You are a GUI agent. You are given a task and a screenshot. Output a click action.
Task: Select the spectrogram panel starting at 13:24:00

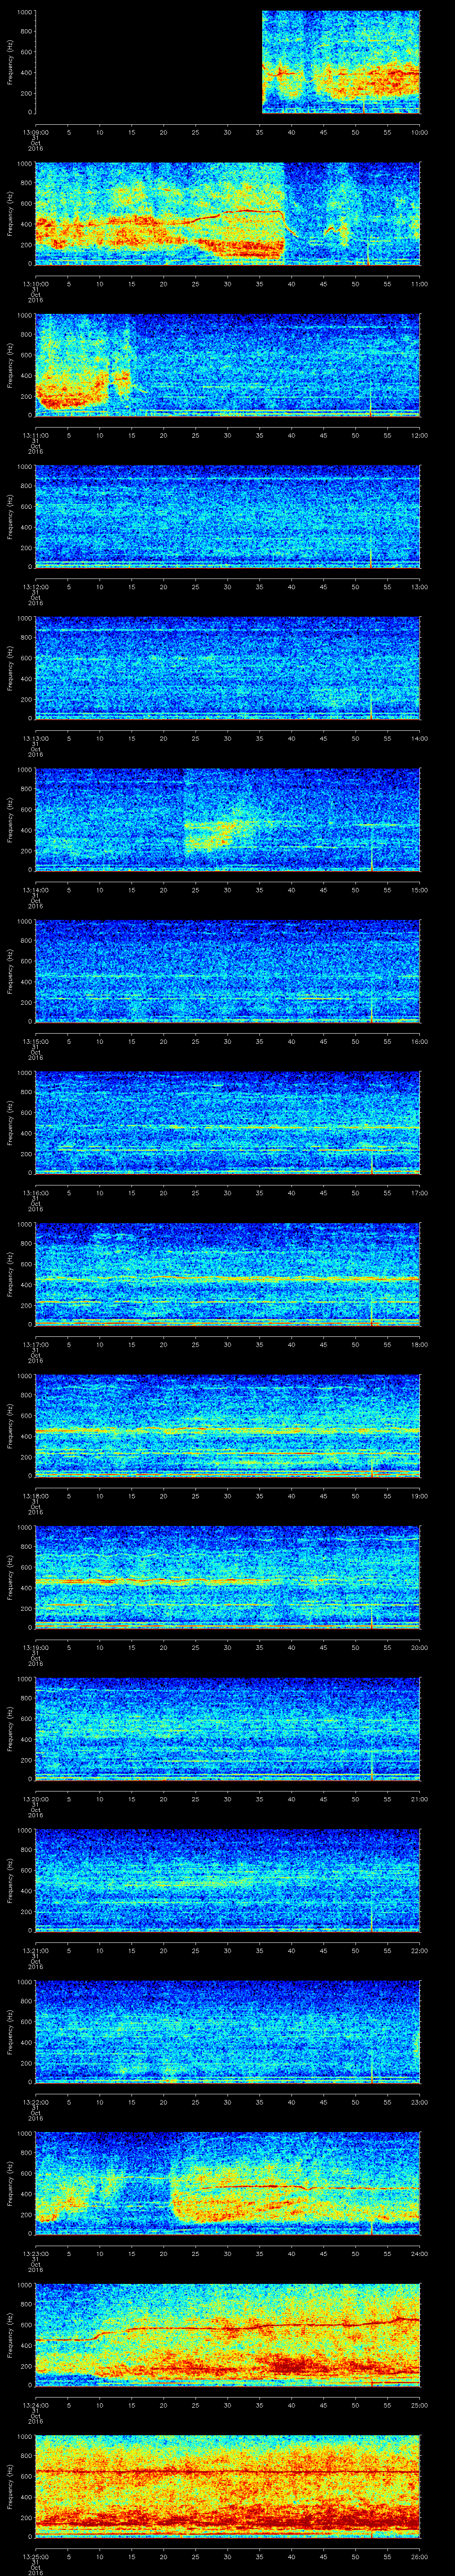point(228,2335)
